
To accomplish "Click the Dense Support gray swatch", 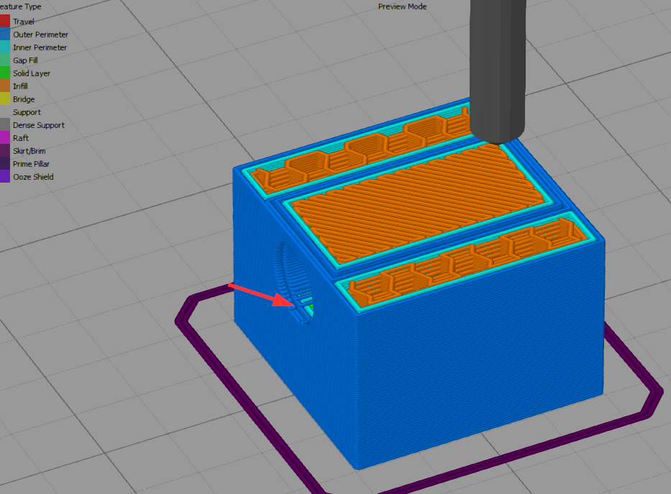I will (x=5, y=125).
